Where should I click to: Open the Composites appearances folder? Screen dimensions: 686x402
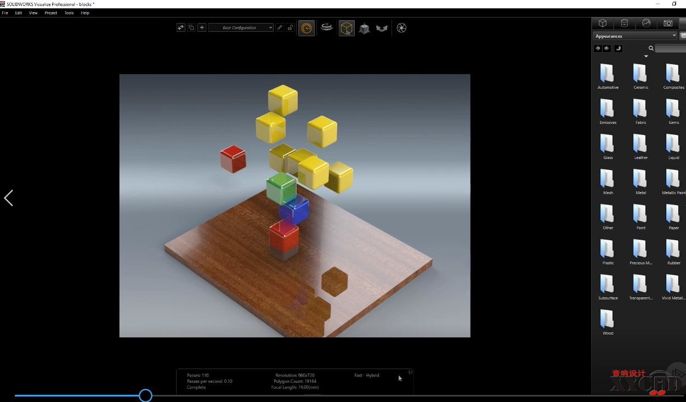click(x=673, y=76)
